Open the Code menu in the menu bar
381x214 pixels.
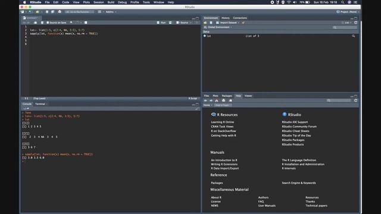(x=65, y=2)
